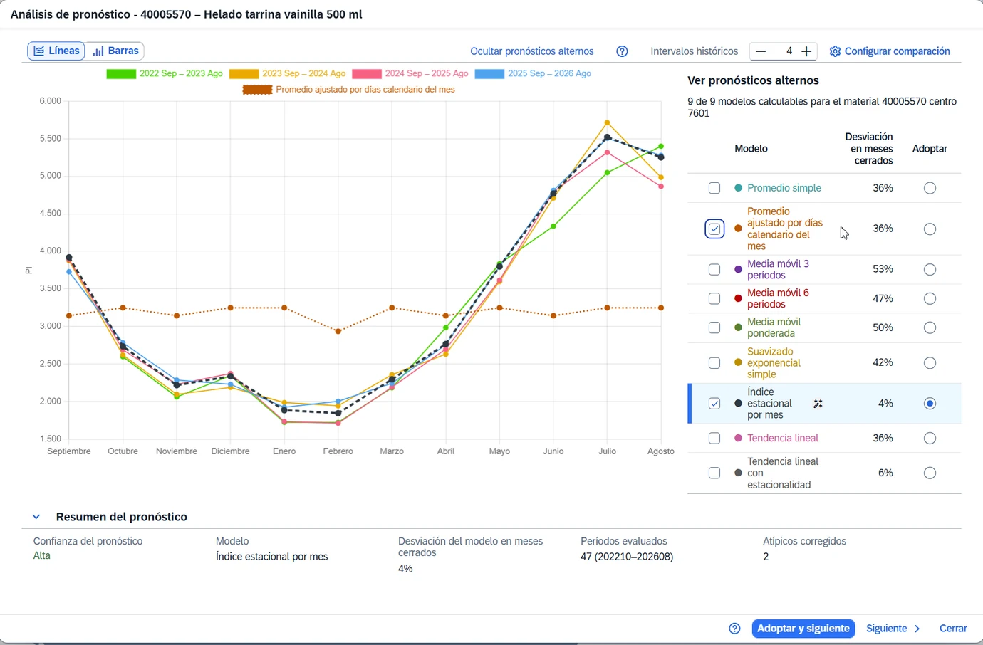Viewport: 983px width, 645px height.
Task: Toggle 2023 Sep – 2024 Ago legend swatch
Action: pos(244,73)
